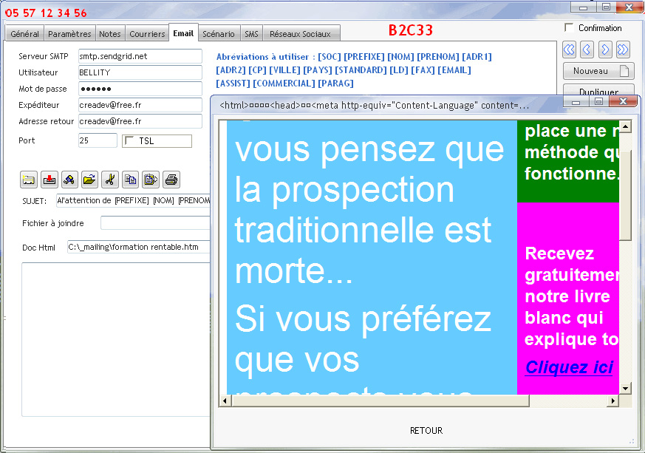Click the printer icon in the toolbar

click(171, 179)
